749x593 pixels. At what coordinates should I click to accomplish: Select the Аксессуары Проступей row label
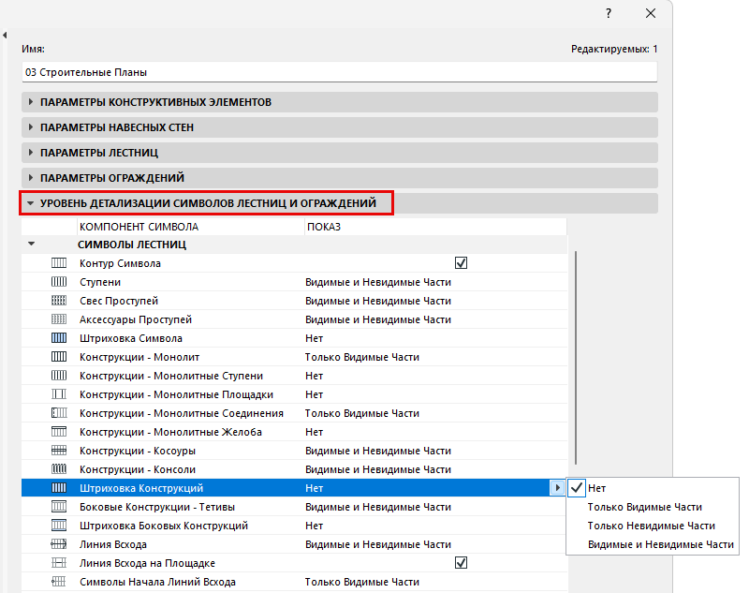click(136, 319)
